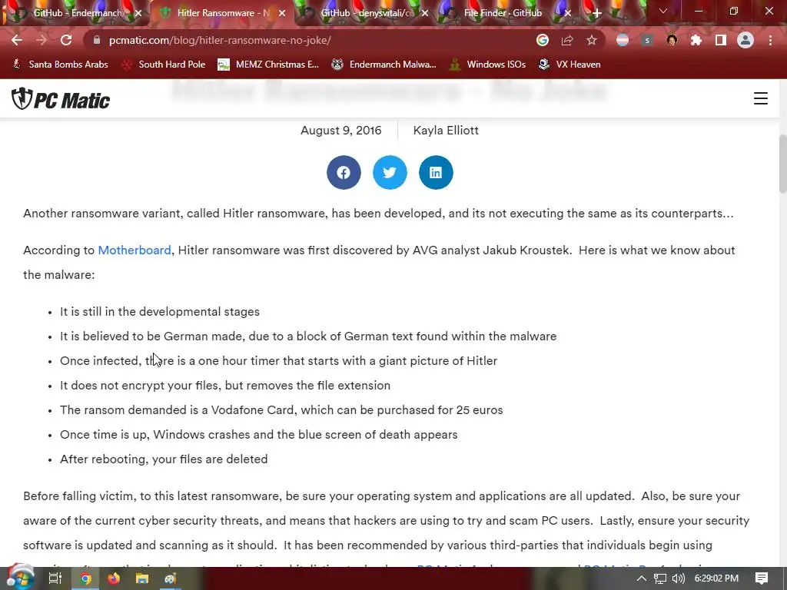The height and width of the screenshot is (590, 787).
Task: Click the striped flag extension icon
Action: pyautogui.click(x=623, y=40)
